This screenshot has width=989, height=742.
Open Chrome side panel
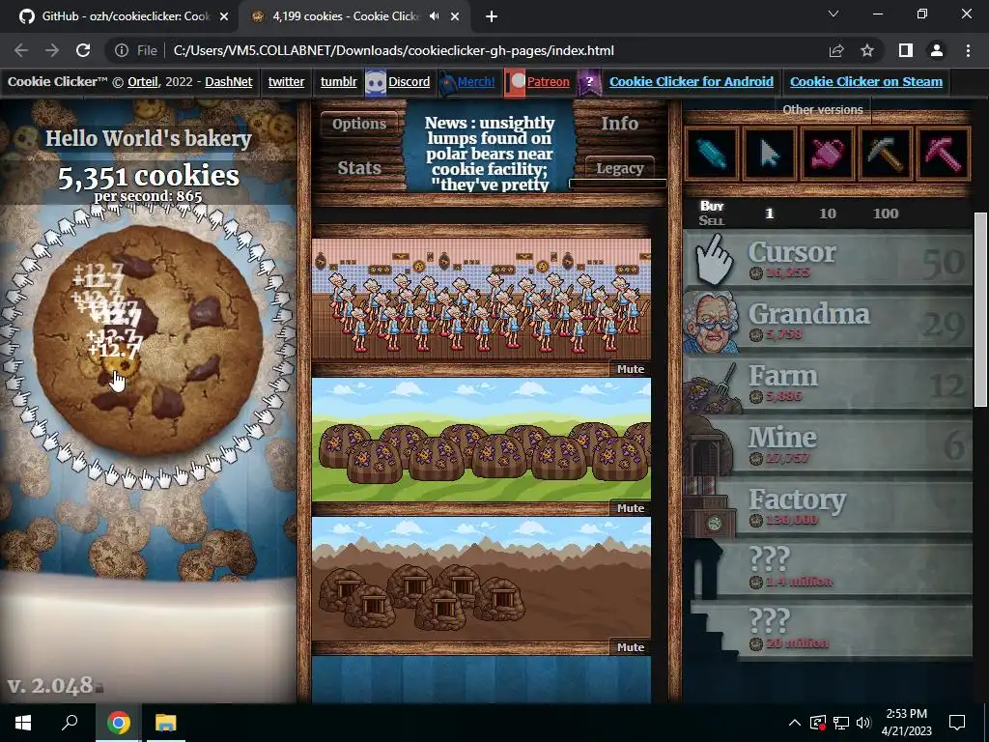click(906, 50)
